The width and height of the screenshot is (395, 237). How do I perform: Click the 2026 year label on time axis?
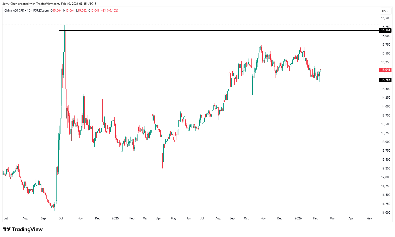[x=298, y=218]
